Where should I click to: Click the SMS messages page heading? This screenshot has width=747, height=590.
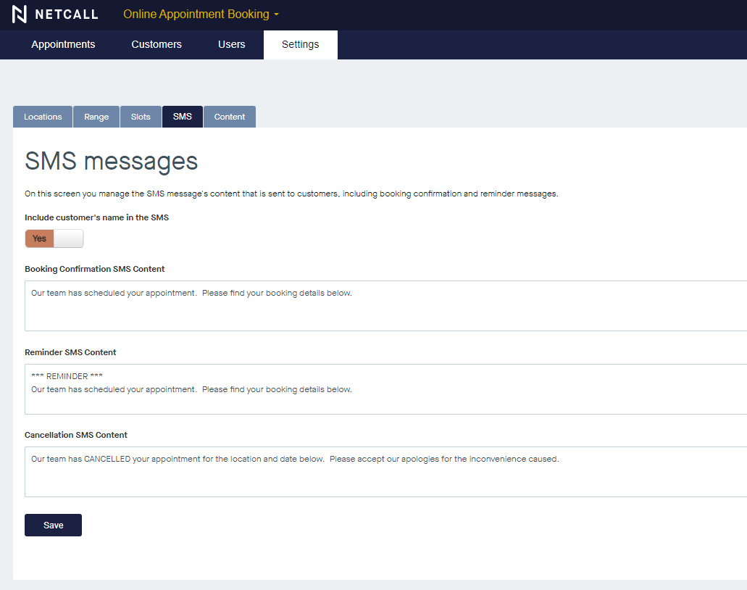111,161
